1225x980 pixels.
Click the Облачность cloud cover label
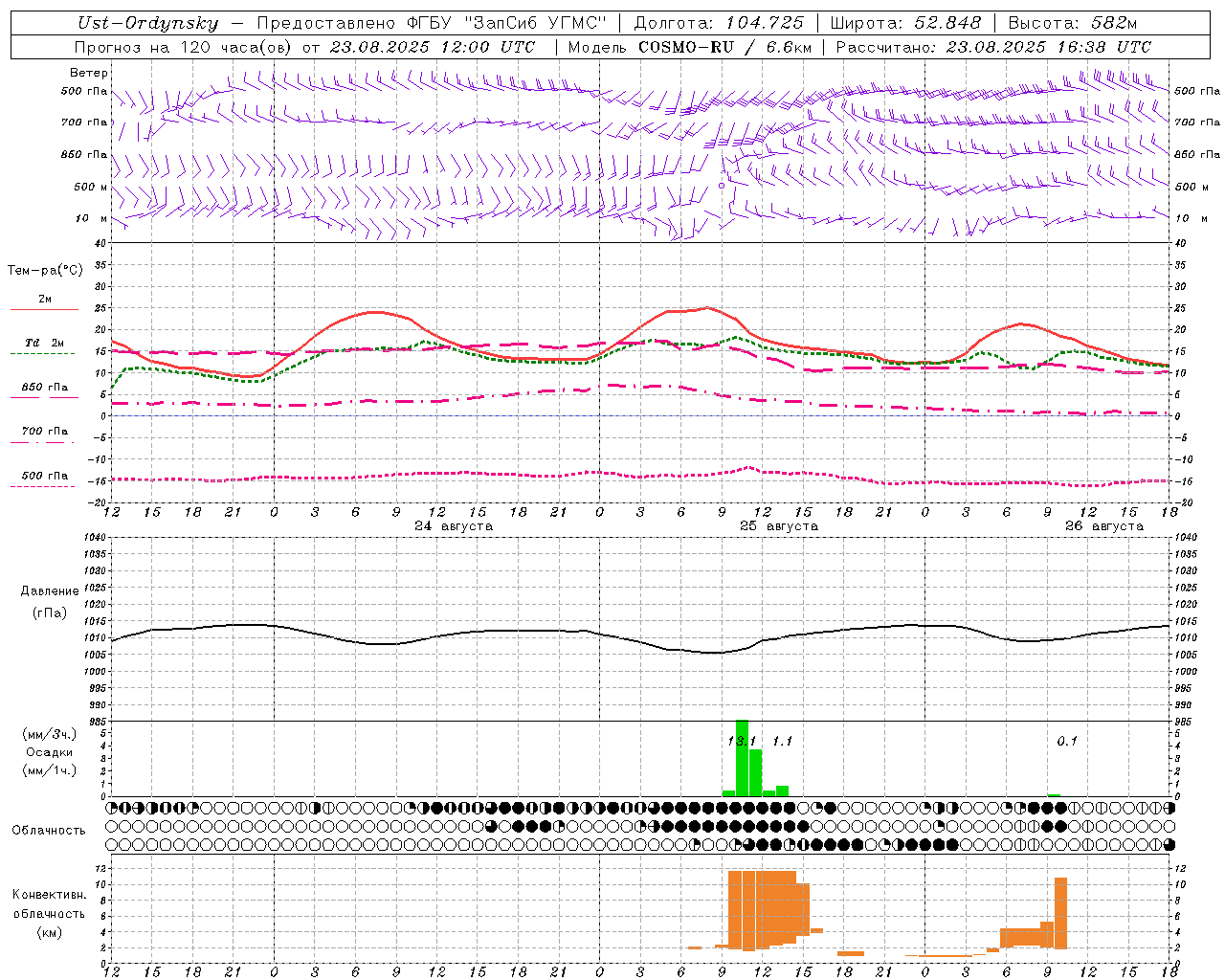pyautogui.click(x=49, y=831)
